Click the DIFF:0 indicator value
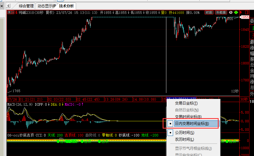Viewport: 254px width, 156px height. (42, 105)
